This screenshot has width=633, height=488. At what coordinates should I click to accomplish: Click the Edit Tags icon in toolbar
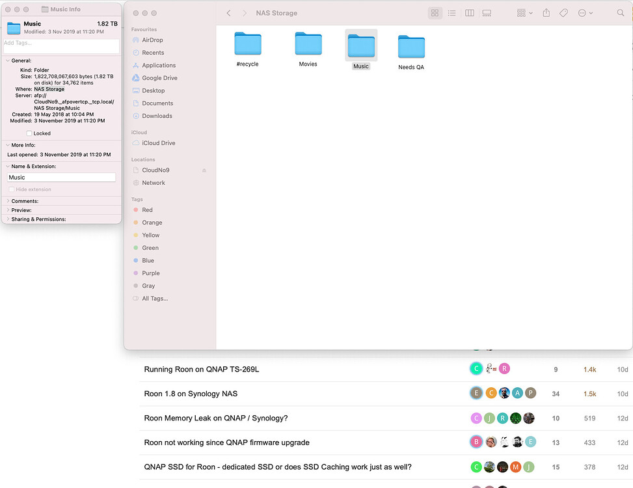(564, 13)
